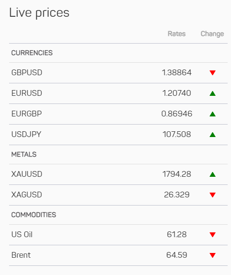Click the red down arrow for Brent
Image resolution: width=231 pixels, height=275 pixels.
point(212,255)
